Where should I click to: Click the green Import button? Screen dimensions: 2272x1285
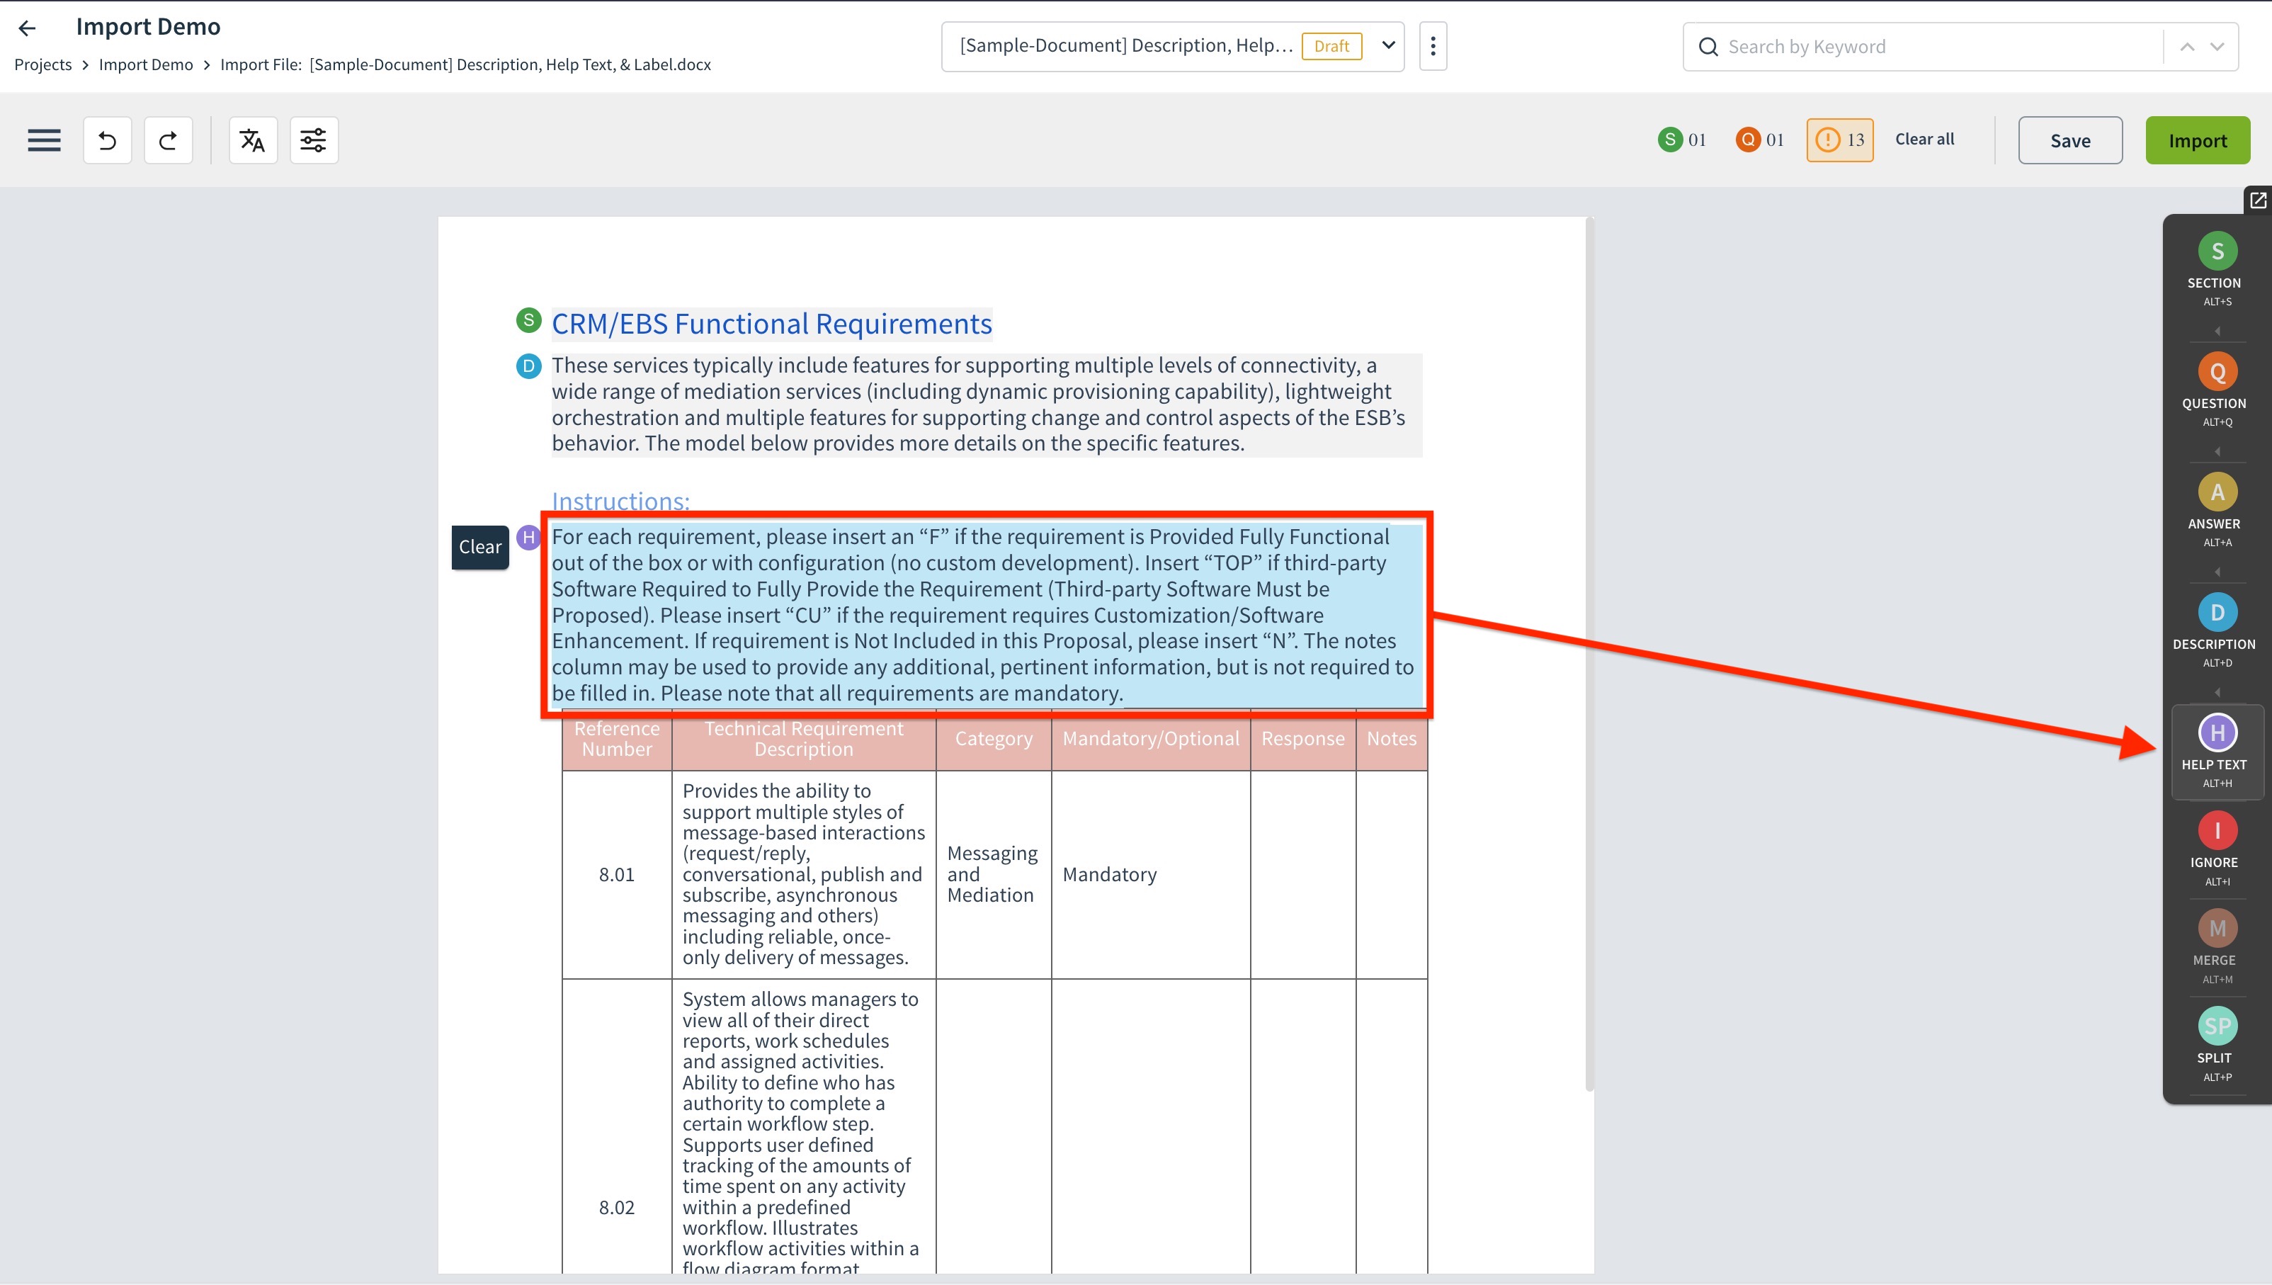point(2197,140)
